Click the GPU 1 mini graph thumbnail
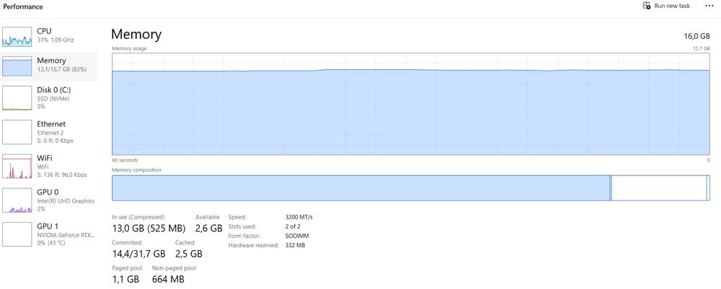This screenshot has height=289, width=721. (17, 234)
